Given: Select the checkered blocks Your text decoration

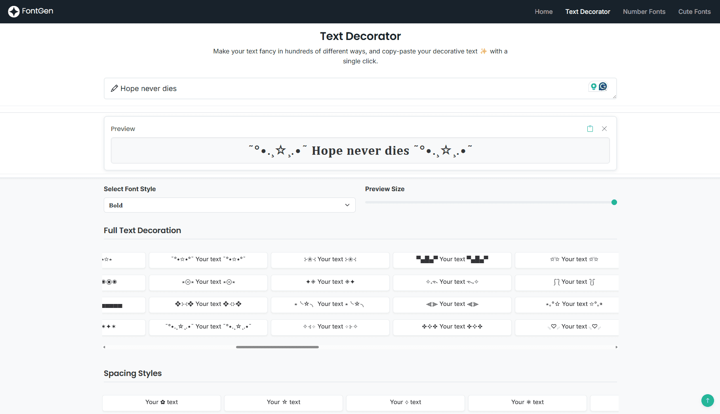Looking at the screenshot, I should click(x=452, y=259).
